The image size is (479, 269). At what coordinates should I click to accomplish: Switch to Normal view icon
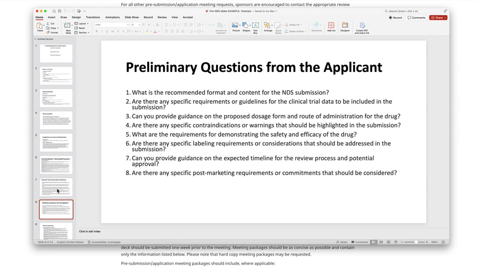pos(374,242)
